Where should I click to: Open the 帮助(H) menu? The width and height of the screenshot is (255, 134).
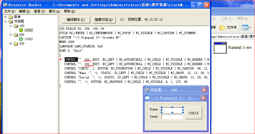69,11
